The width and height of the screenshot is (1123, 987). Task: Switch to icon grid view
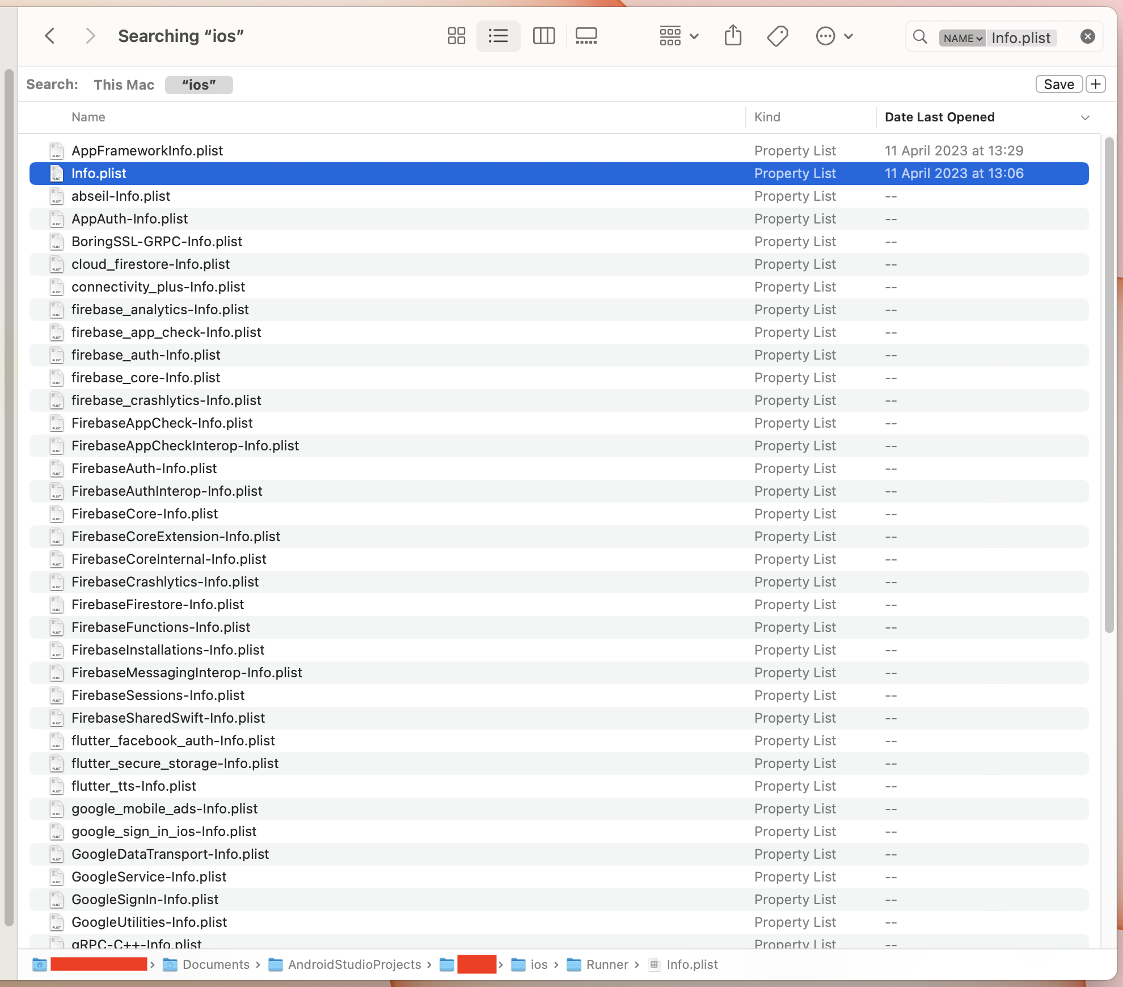456,36
